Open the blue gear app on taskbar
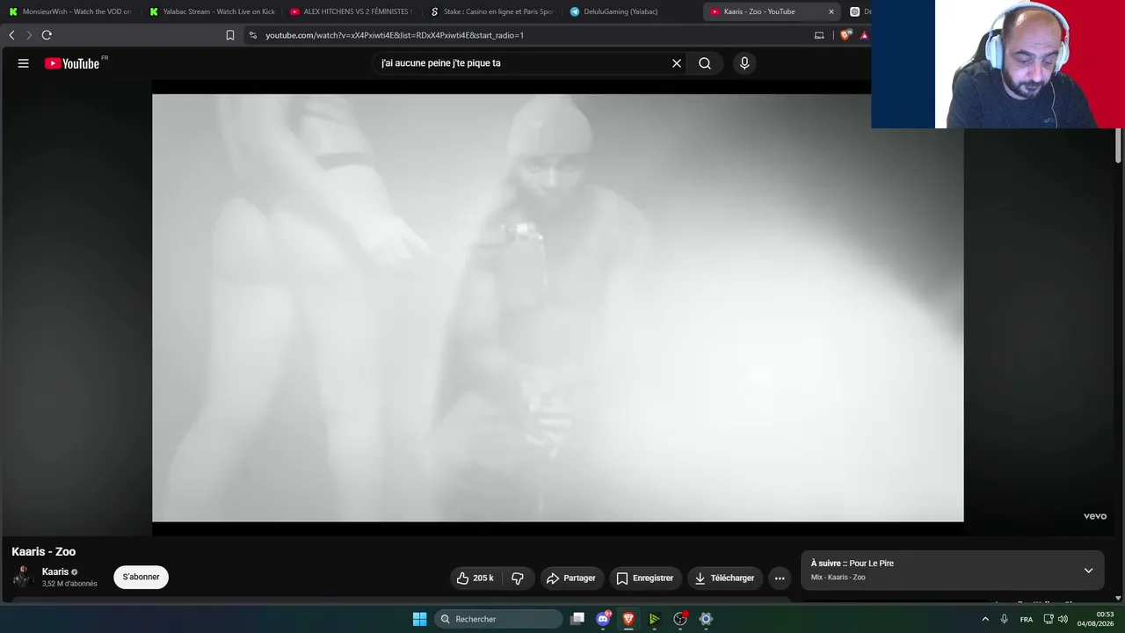 pyautogui.click(x=705, y=619)
